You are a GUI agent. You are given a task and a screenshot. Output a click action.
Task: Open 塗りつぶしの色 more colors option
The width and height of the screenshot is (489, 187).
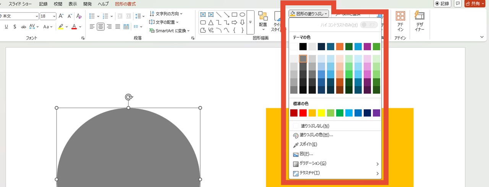click(x=316, y=135)
